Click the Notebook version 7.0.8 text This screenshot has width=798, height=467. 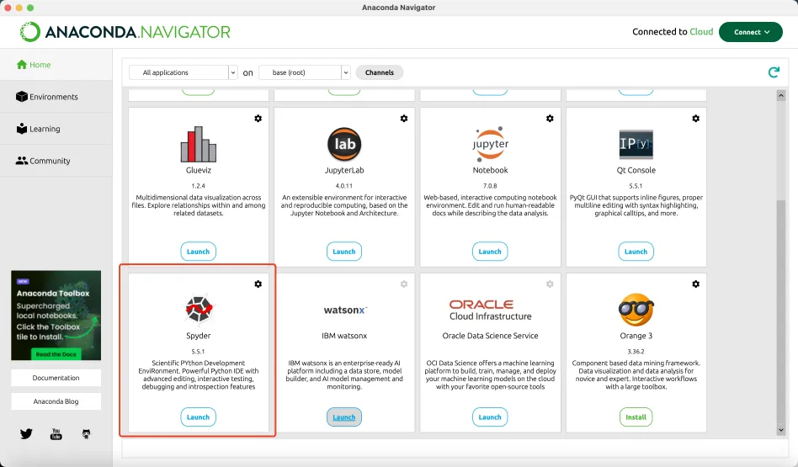(x=490, y=186)
